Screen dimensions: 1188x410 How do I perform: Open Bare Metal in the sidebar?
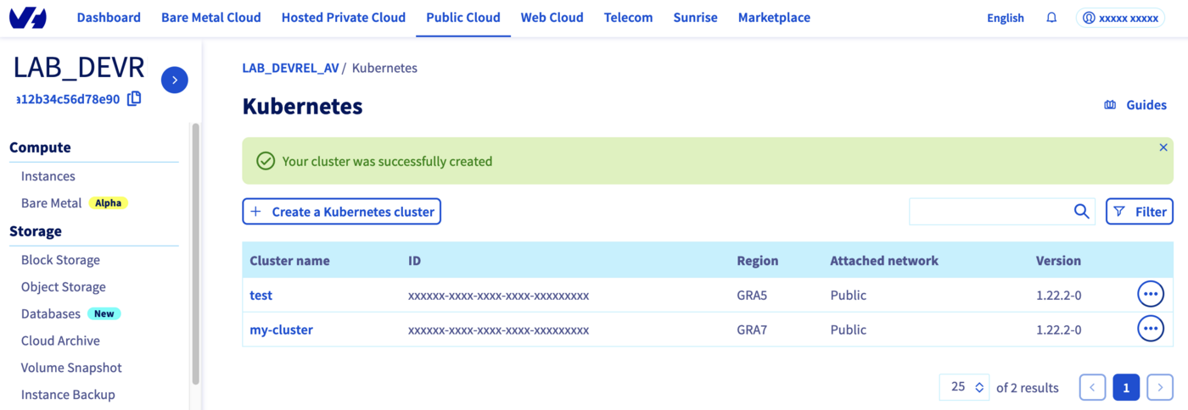pyautogui.click(x=52, y=203)
